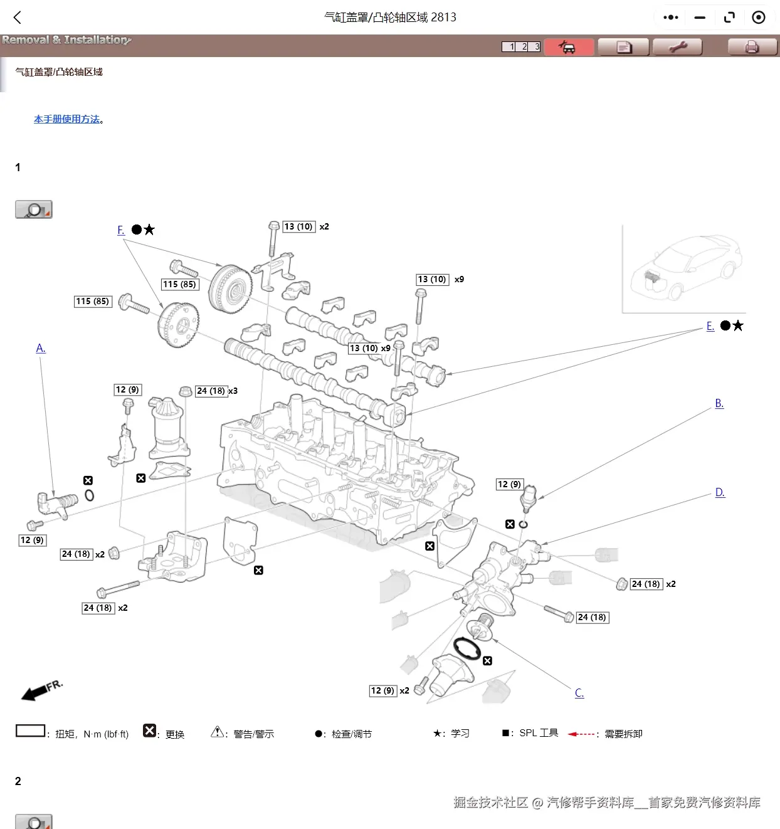
Task: Click callout link F near the camshaft sprocket
Action: (120, 230)
